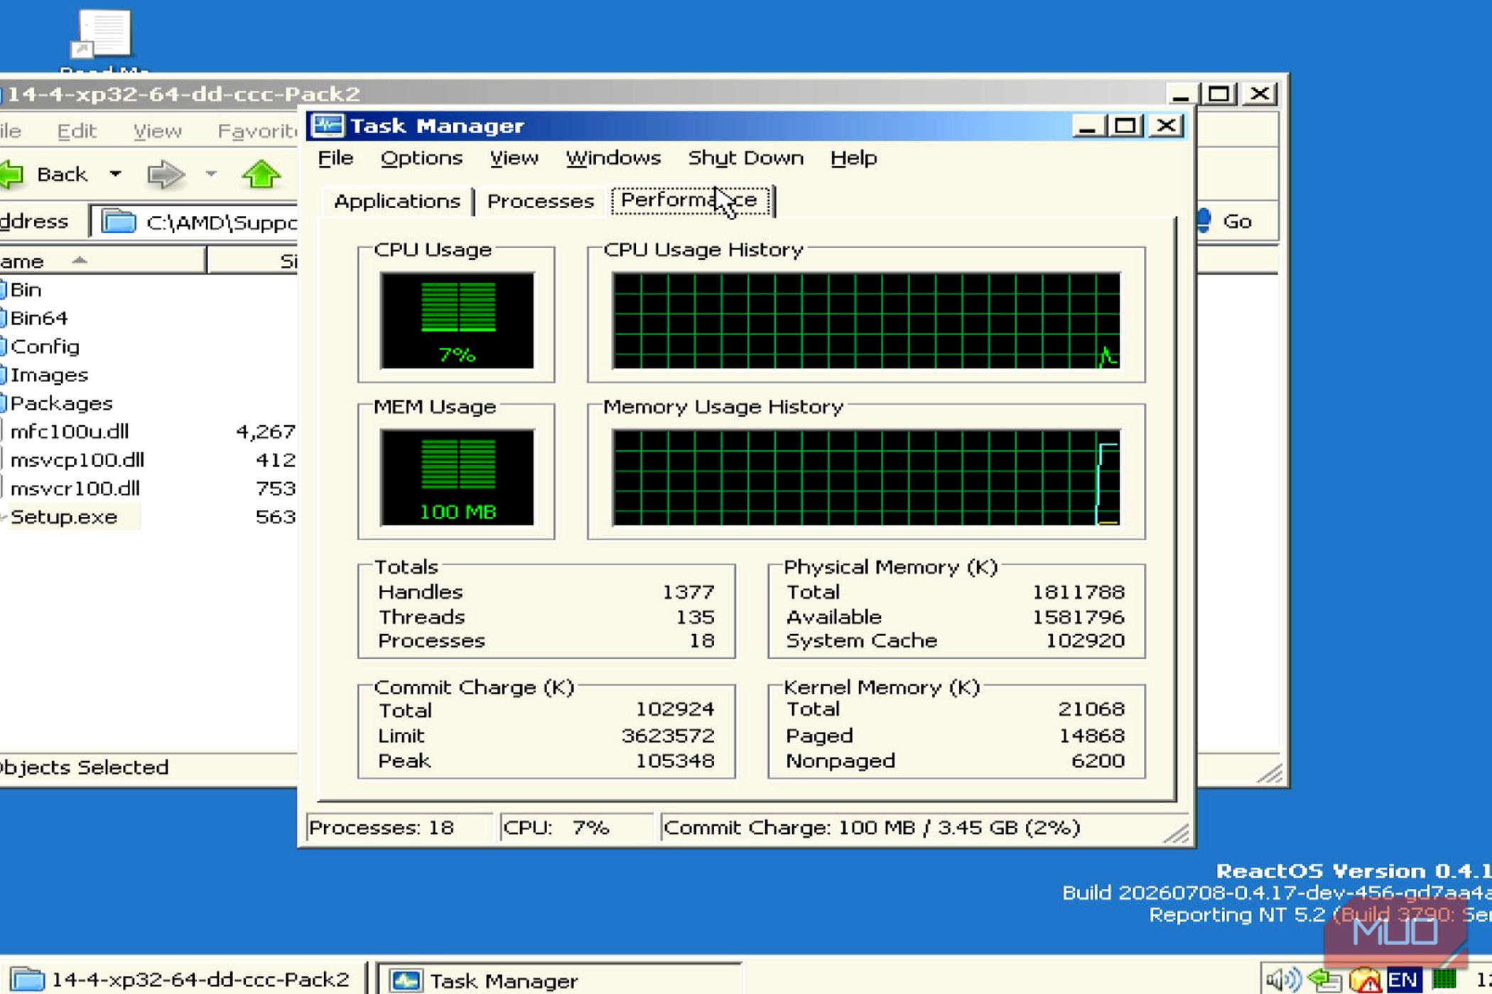Select the Bin folder

(x=21, y=290)
